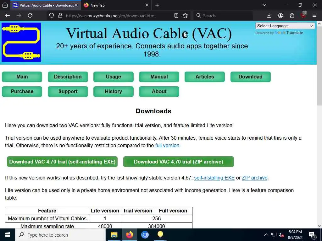Screen dimensions: 322x241
Task: Close the Virtual Audio Cable tab
Action: pyautogui.click(x=76, y=5)
